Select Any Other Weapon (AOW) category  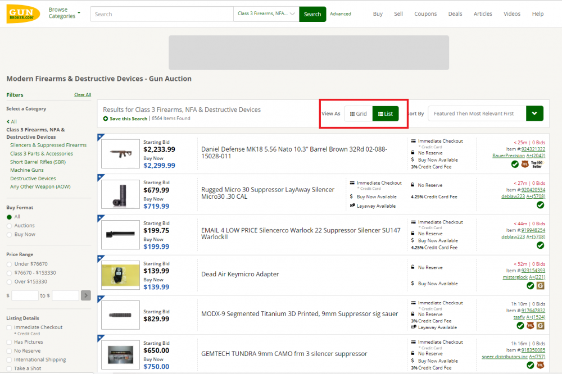[40, 186]
